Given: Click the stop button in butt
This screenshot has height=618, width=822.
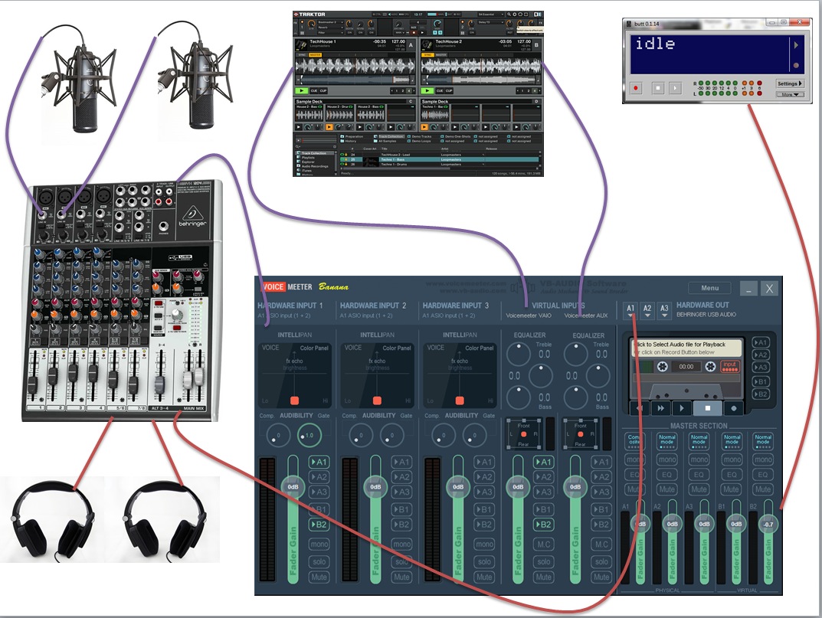Looking at the screenshot, I should tap(657, 87).
